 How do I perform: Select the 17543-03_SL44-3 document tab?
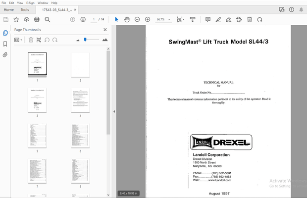57,10
